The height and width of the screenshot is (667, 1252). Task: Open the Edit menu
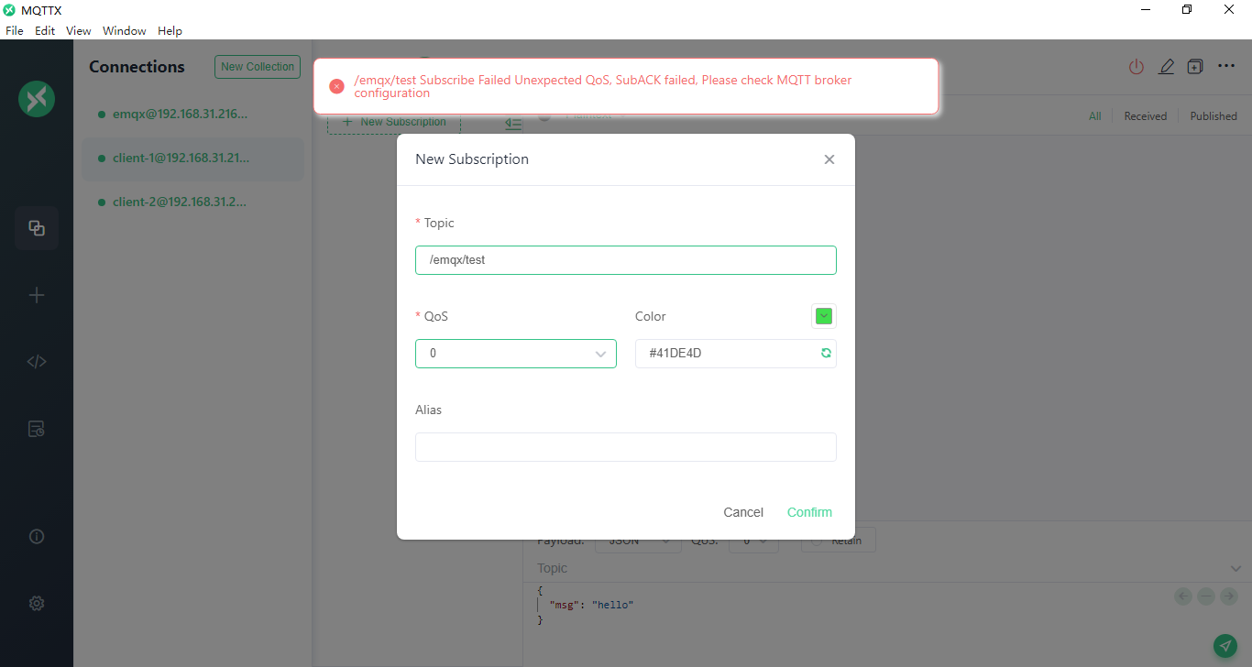[x=45, y=31]
